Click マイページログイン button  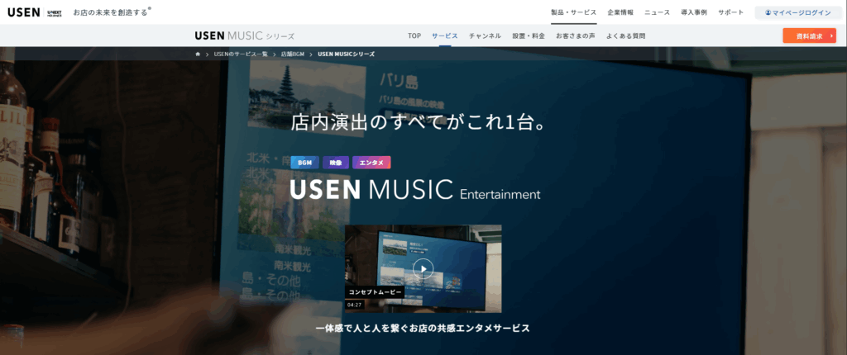tap(798, 12)
